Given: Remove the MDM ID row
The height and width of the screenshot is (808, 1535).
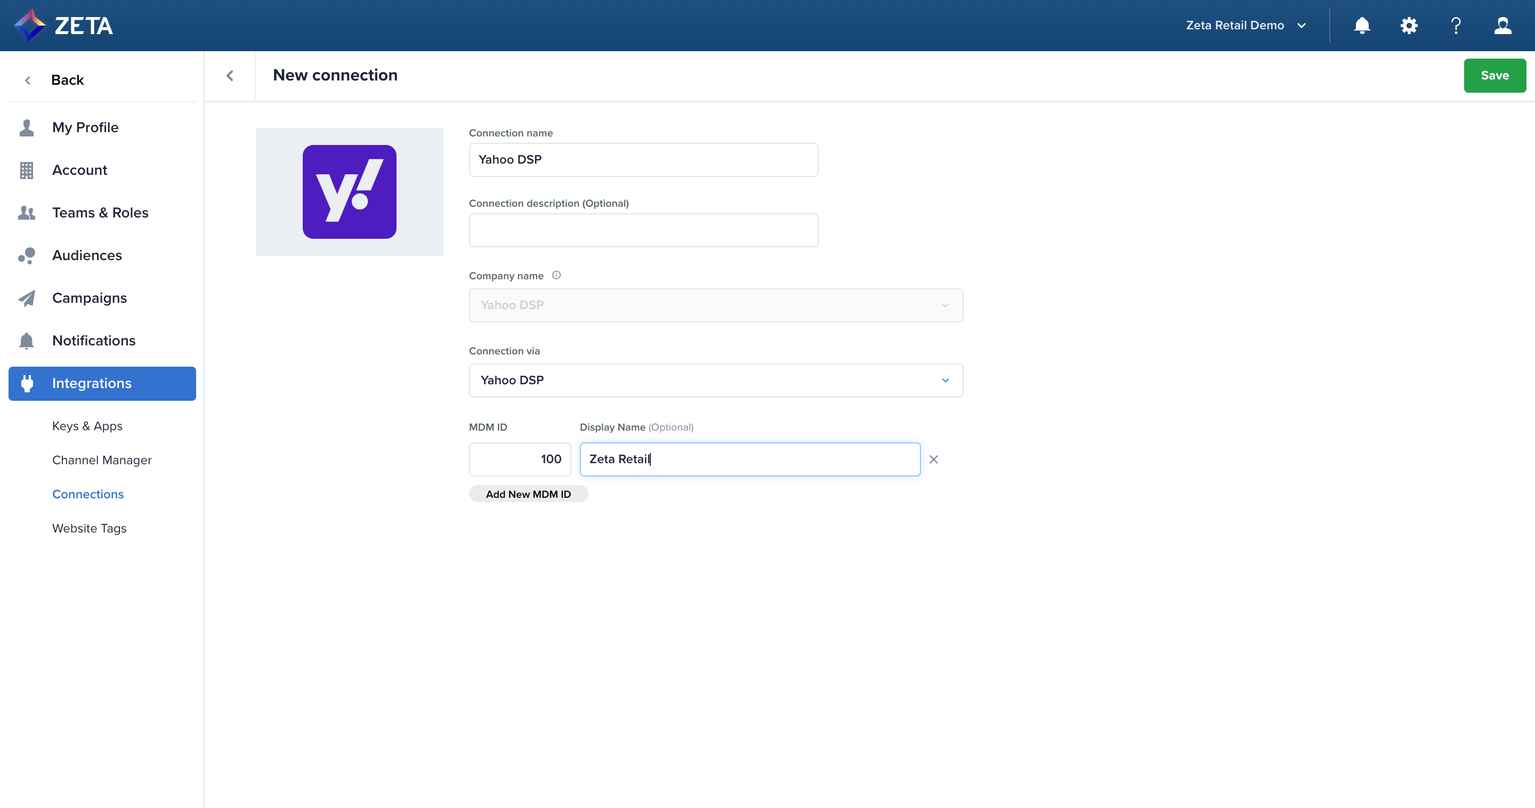Looking at the screenshot, I should click(x=934, y=459).
